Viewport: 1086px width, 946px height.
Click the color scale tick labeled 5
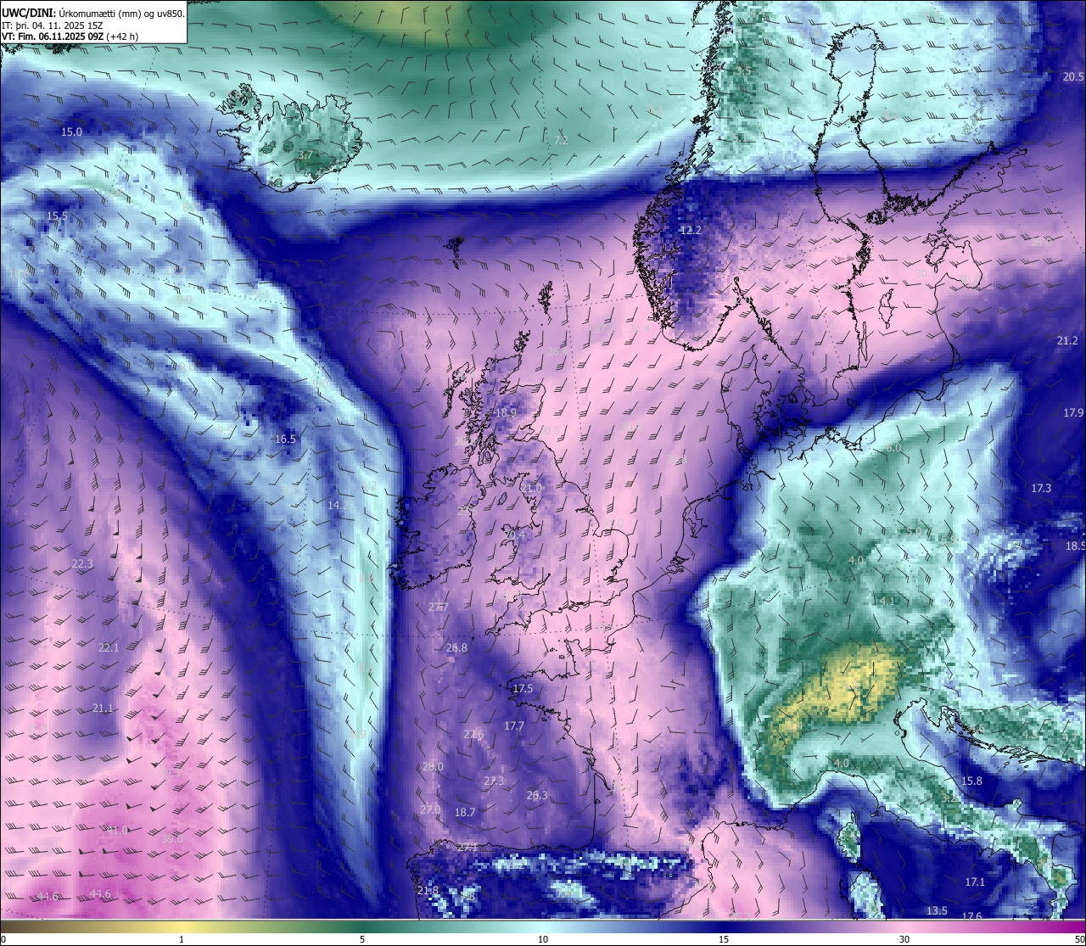[x=362, y=939]
